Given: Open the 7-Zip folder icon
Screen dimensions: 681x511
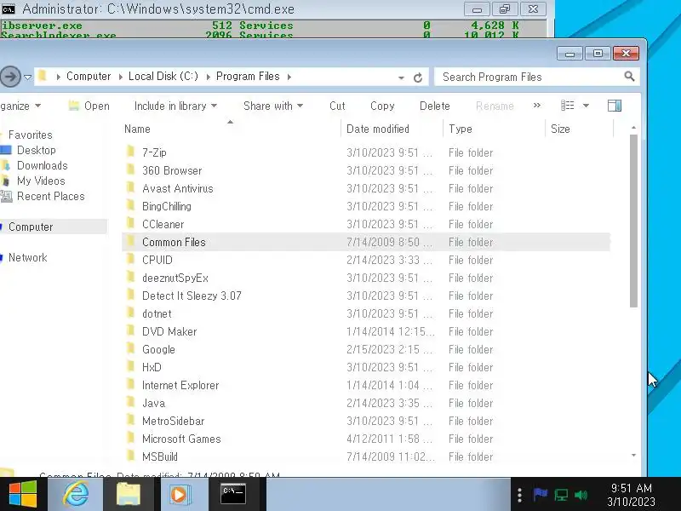Looking at the screenshot, I should coord(130,152).
